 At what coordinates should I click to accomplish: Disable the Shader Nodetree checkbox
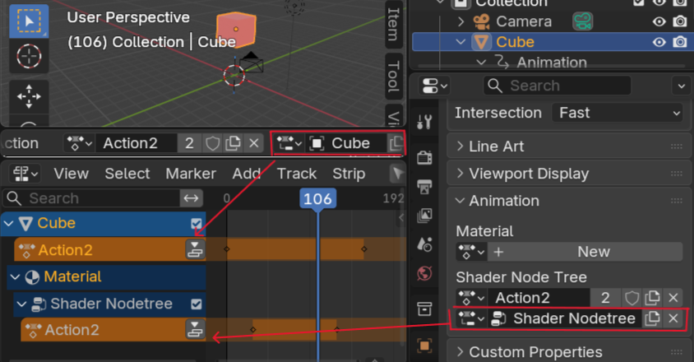pos(196,304)
